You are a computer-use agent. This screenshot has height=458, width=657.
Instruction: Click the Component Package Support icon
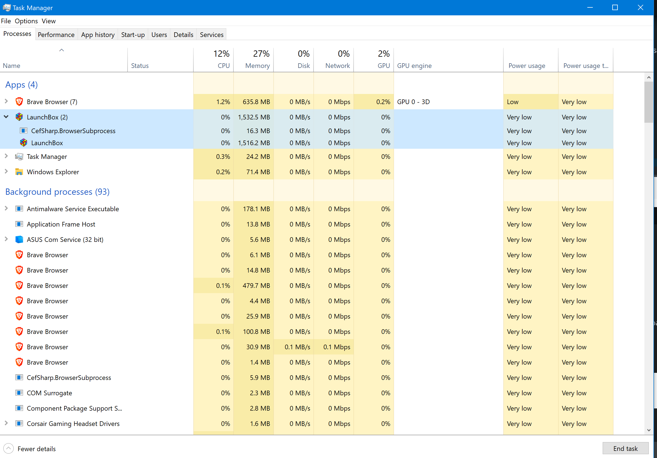[x=19, y=408]
